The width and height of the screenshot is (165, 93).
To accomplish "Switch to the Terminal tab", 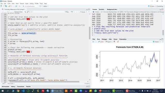I will tap(101, 9).
